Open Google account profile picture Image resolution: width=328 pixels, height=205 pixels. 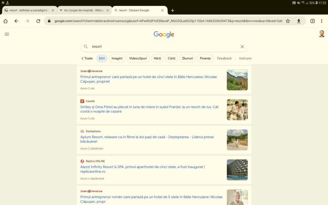pyautogui.click(x=322, y=34)
